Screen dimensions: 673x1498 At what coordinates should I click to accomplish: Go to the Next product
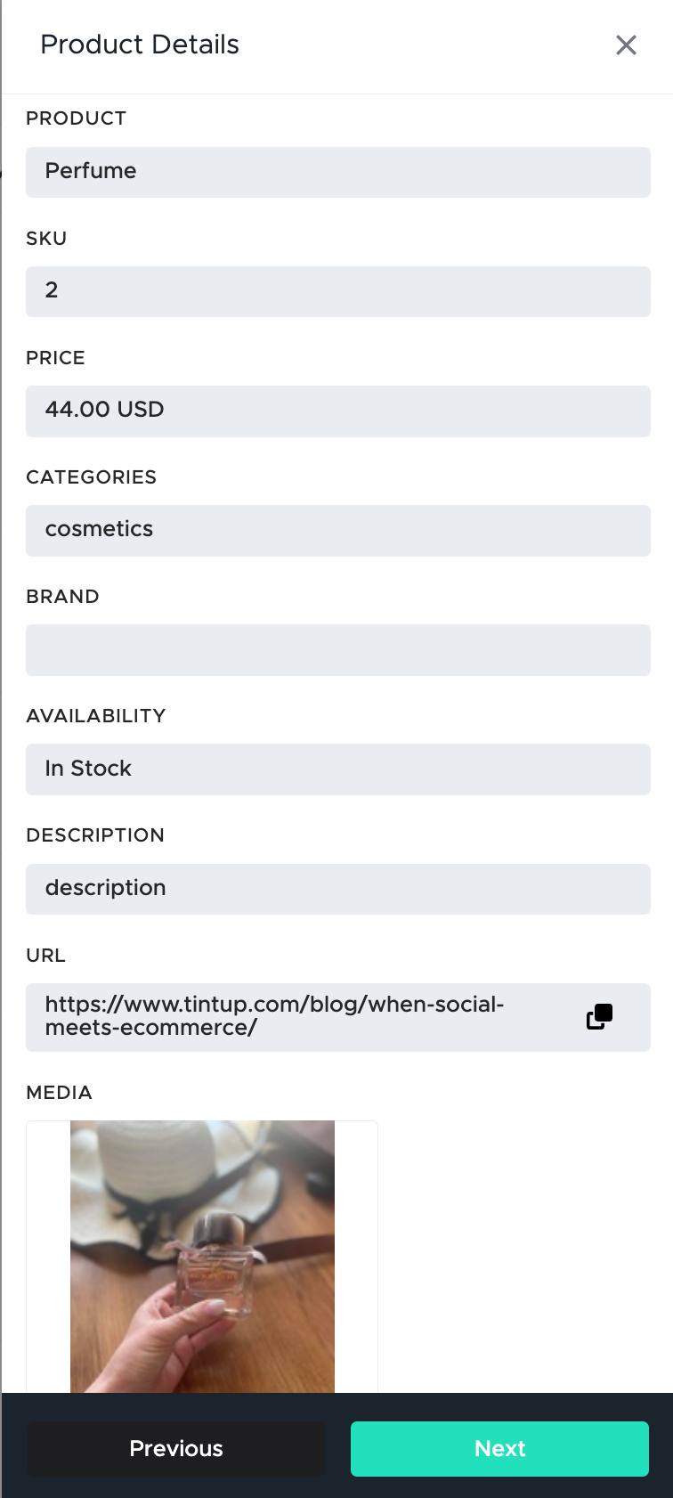click(x=499, y=1448)
